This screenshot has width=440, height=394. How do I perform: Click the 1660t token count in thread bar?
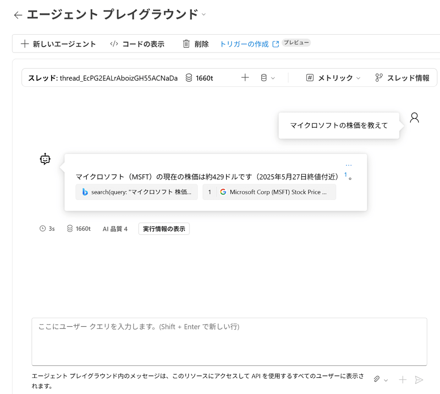click(x=199, y=78)
